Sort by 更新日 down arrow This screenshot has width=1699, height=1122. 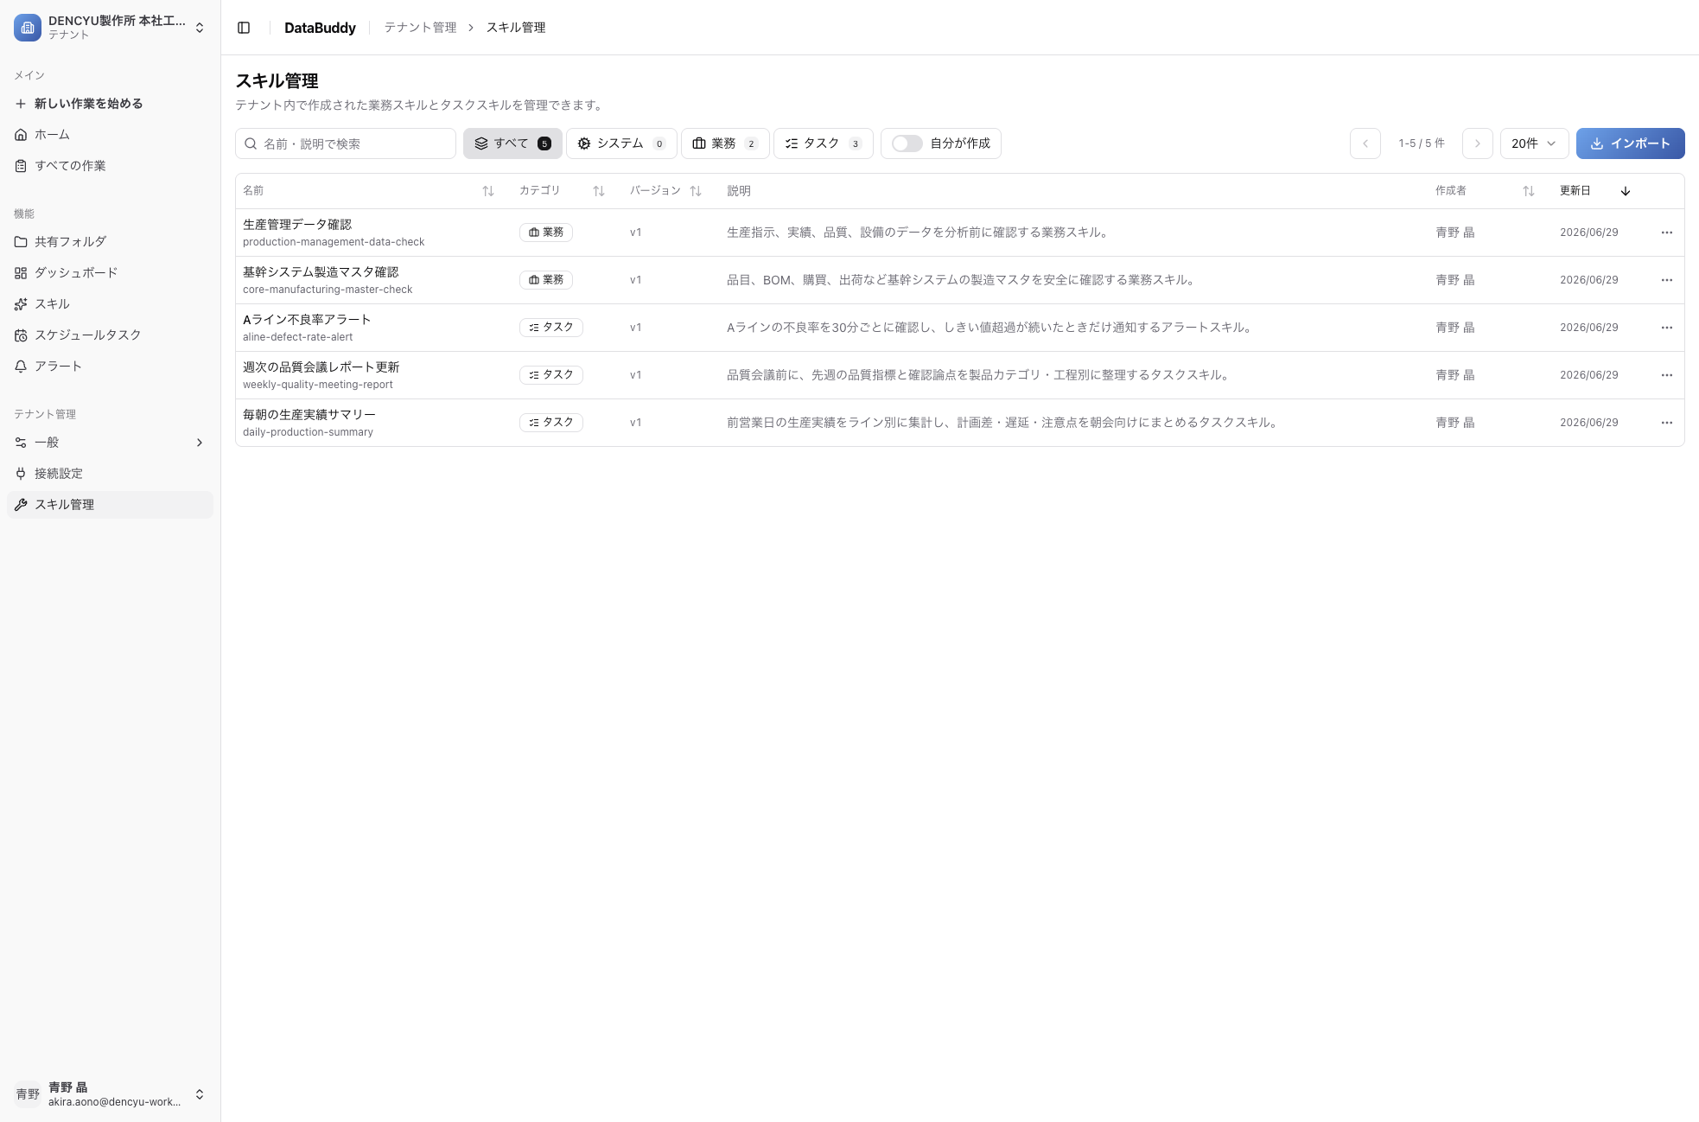coord(1626,191)
